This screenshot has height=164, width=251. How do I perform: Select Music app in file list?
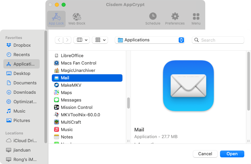(87, 130)
